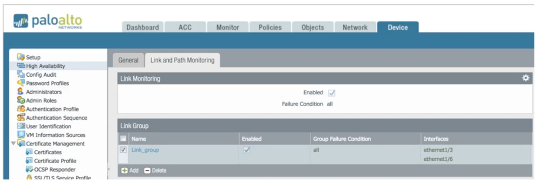Click the VM Information Sources icon
The height and width of the screenshot is (182, 539).
(21, 135)
